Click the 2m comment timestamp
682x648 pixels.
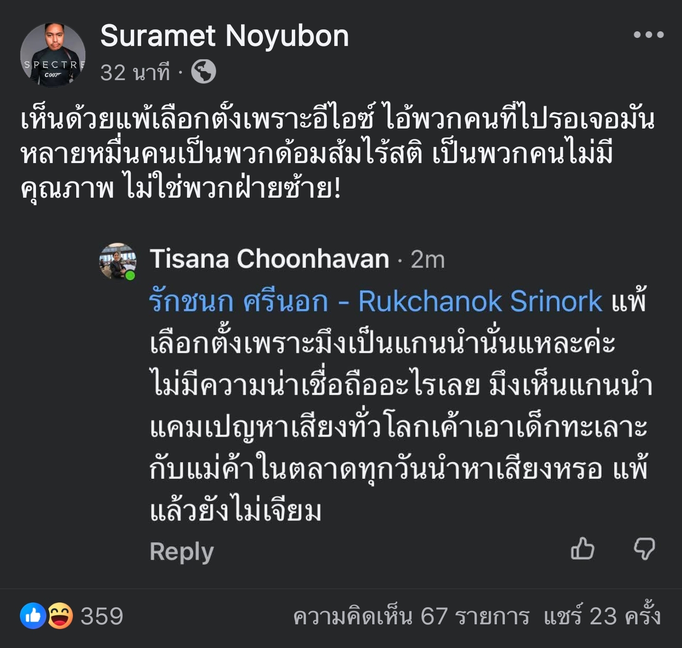[x=428, y=259]
